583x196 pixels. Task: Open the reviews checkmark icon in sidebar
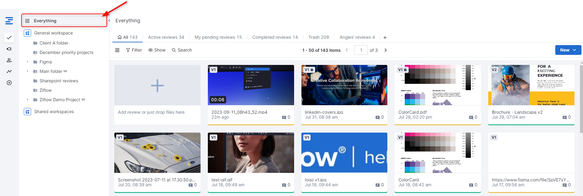[9, 37]
